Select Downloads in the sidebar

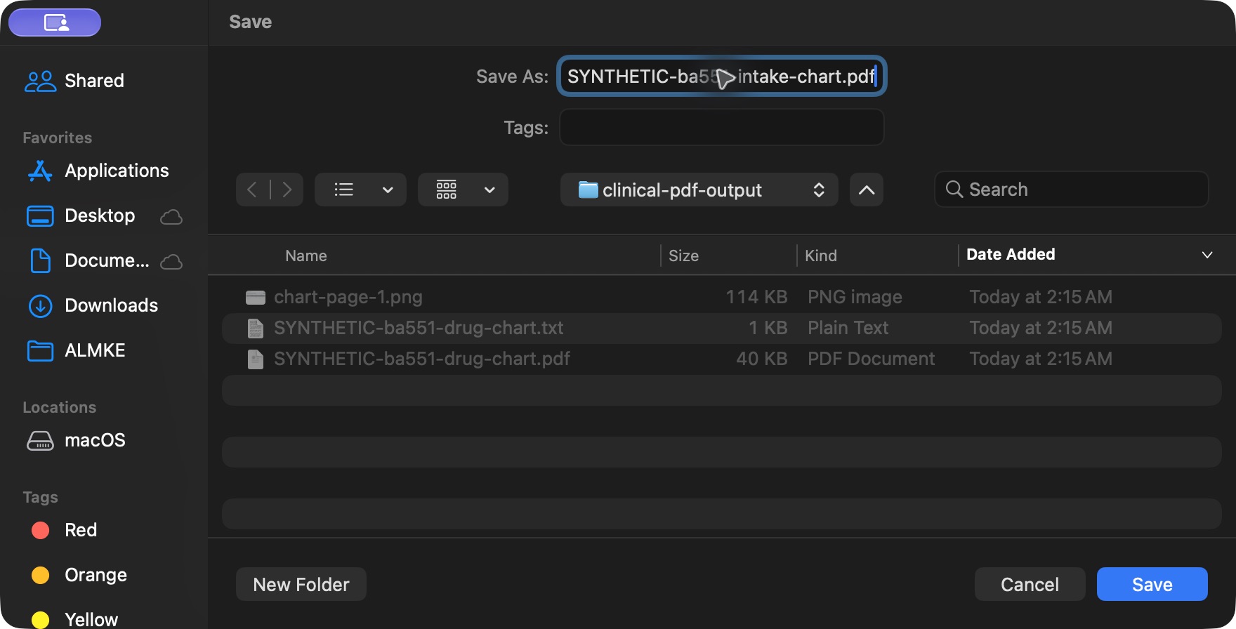pyautogui.click(x=92, y=305)
